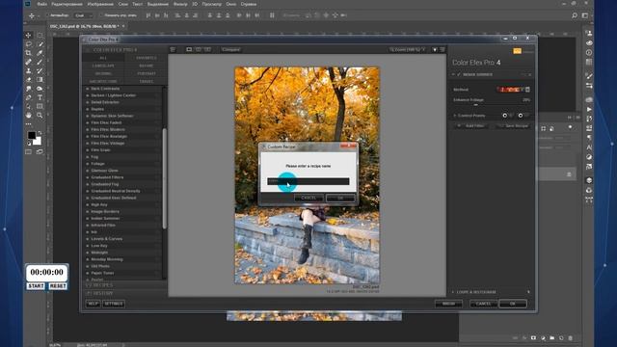The width and height of the screenshot is (617, 347).
Task: Click the background color swatch
Action: 38,142
